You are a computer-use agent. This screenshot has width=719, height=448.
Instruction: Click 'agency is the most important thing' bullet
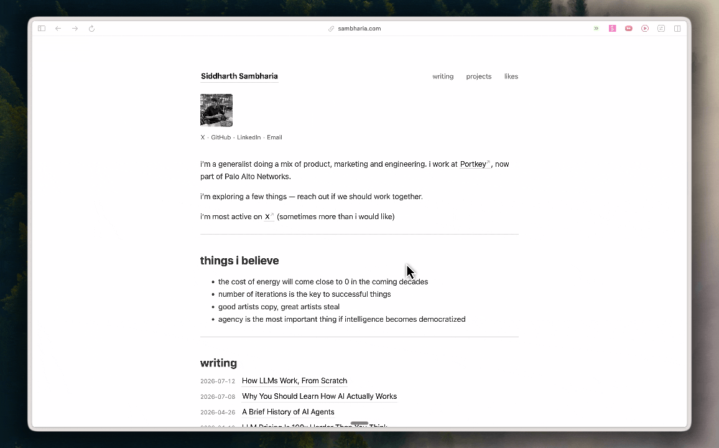tap(341, 319)
